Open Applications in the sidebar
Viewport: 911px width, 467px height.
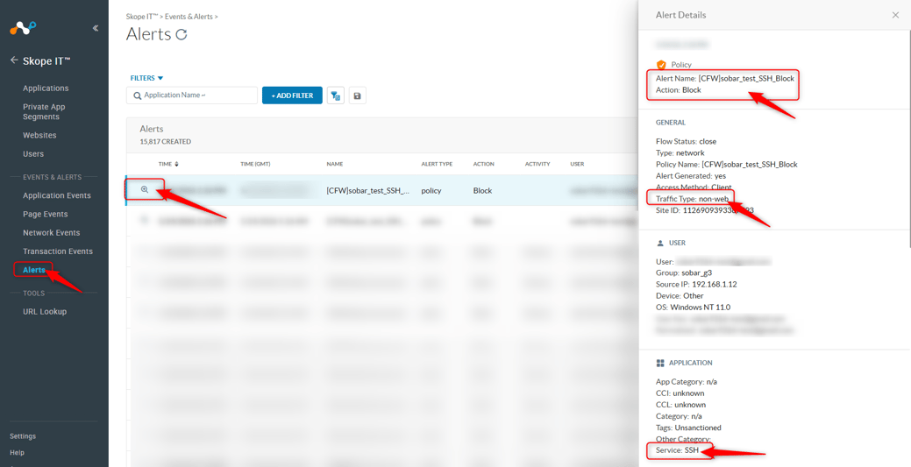click(x=46, y=88)
